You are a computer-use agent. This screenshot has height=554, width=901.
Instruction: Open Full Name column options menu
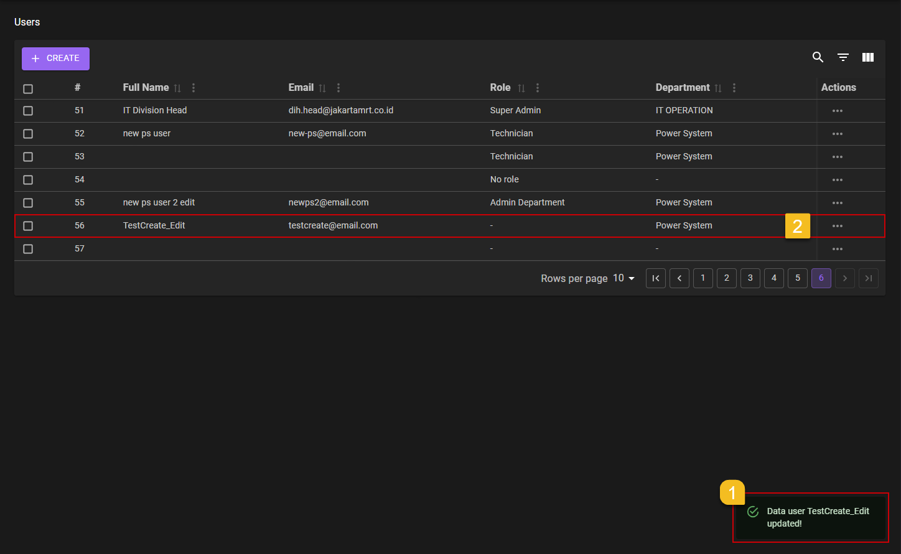click(194, 88)
